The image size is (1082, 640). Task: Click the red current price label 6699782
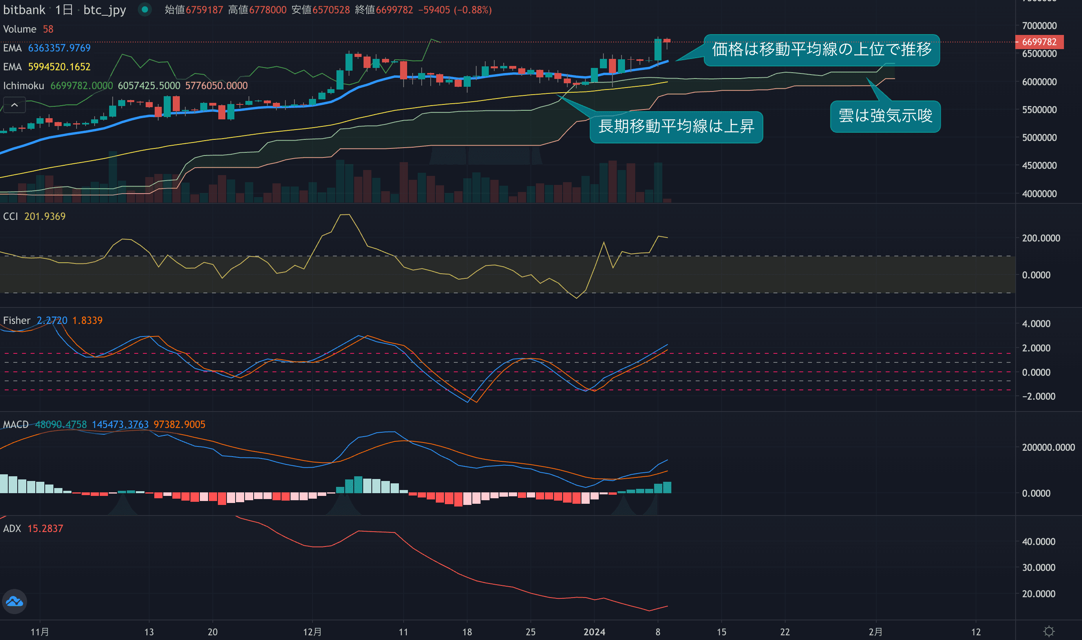coord(1039,42)
